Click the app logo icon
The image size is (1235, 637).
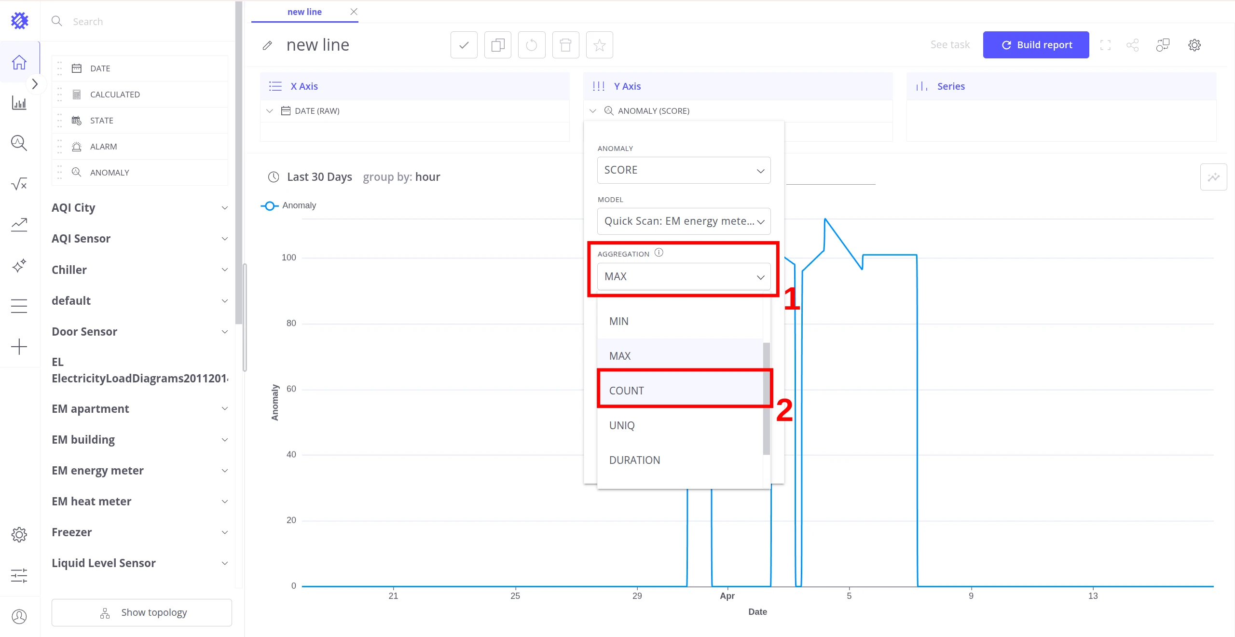(19, 21)
